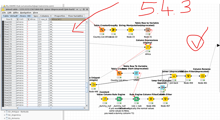Click the Joiner join back node
Image resolution: width=220 pixels, height=120 pixels.
(174, 76)
